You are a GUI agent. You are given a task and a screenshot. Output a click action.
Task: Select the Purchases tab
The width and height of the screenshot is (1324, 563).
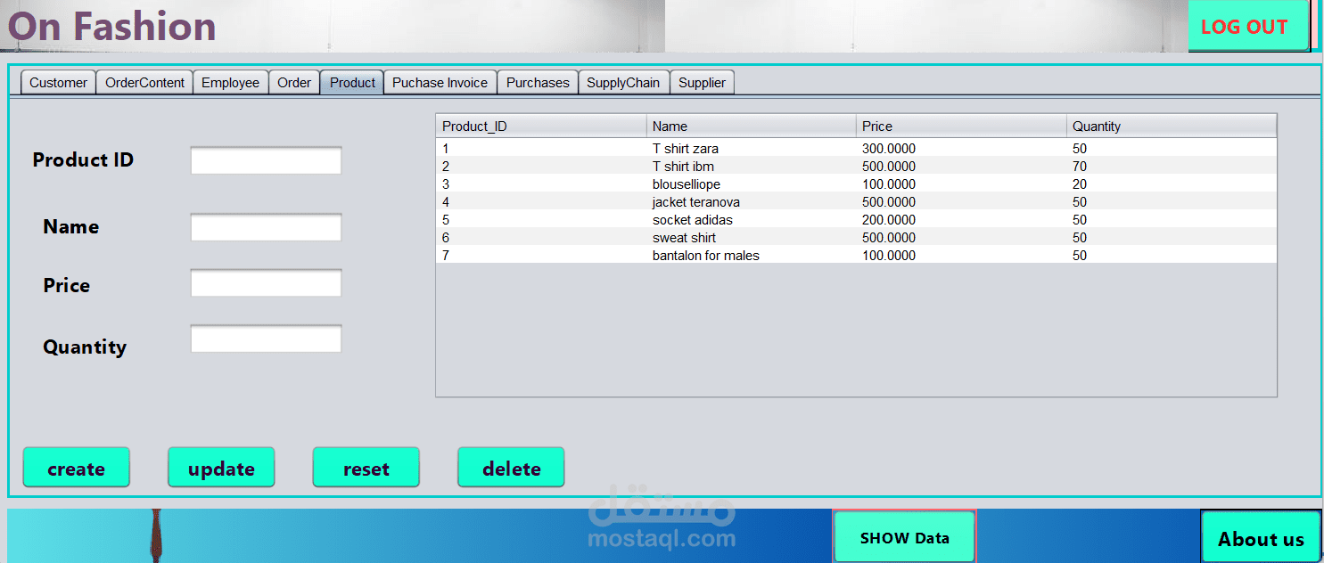pyautogui.click(x=537, y=82)
